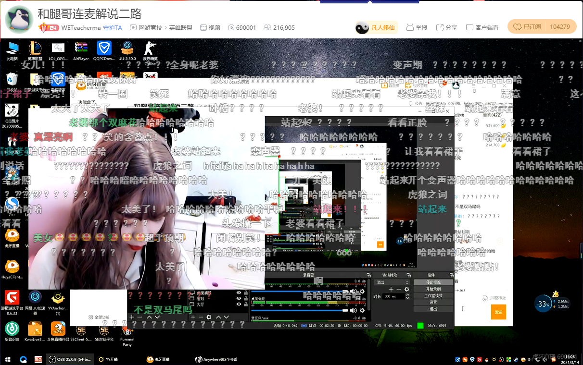Click the 分享 share icon on the stream page
The width and height of the screenshot is (583, 365).
[x=446, y=27]
